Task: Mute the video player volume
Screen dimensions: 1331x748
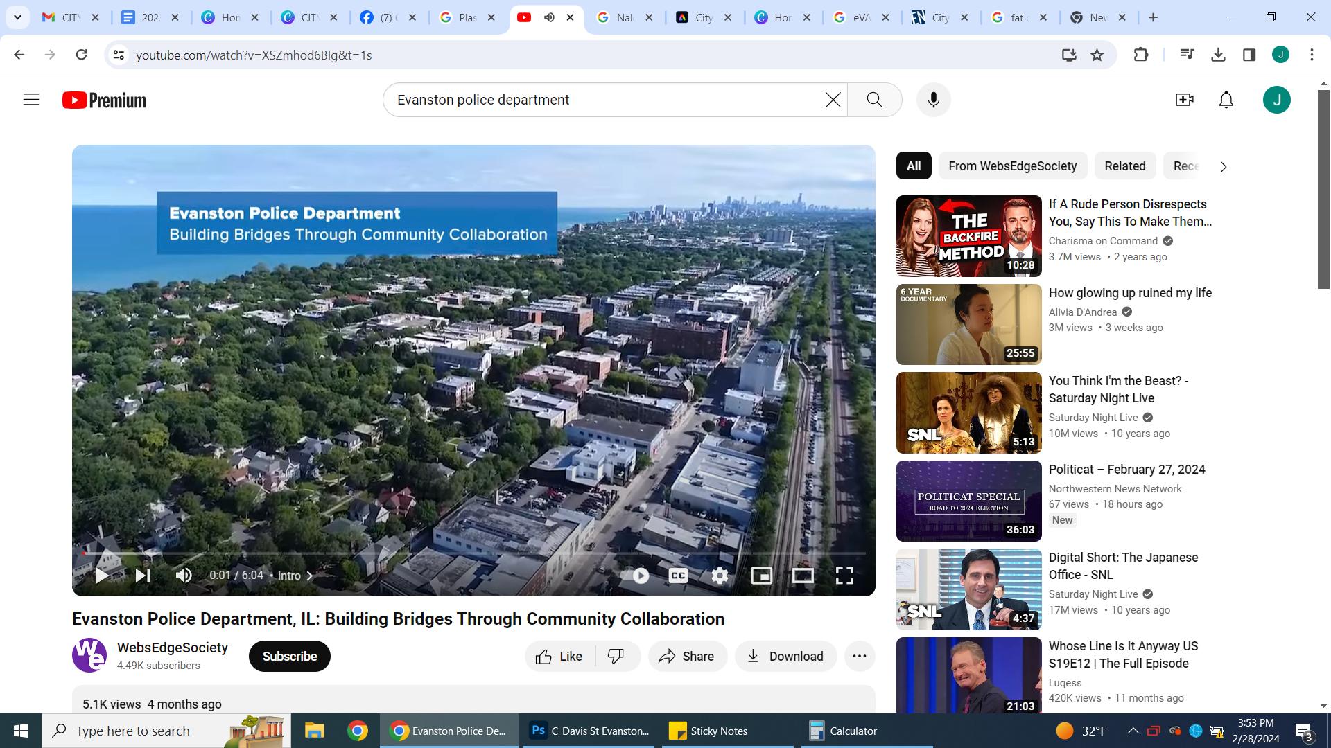Action: coord(184,576)
